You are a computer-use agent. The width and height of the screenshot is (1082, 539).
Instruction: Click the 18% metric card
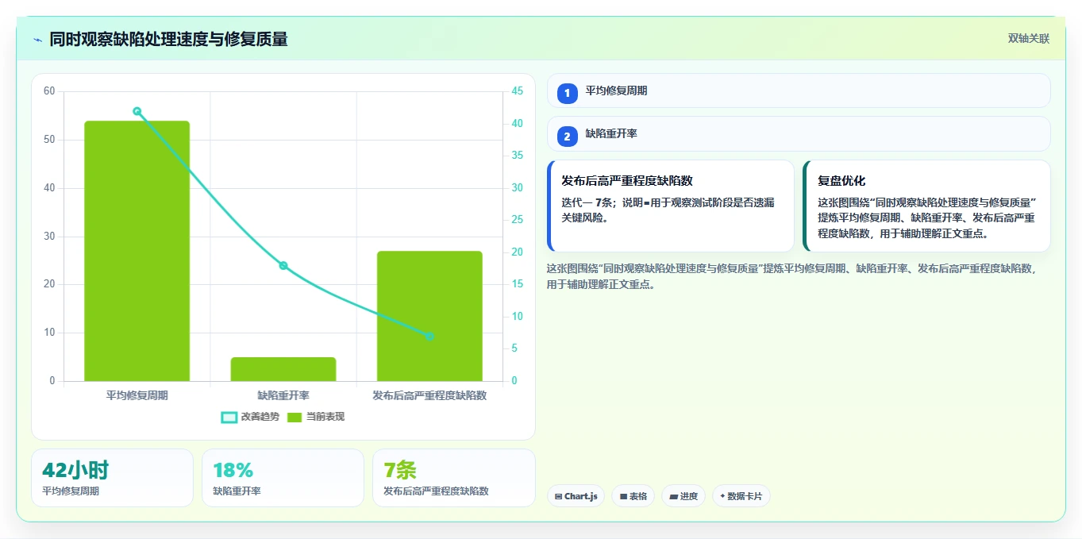pyautogui.click(x=283, y=478)
